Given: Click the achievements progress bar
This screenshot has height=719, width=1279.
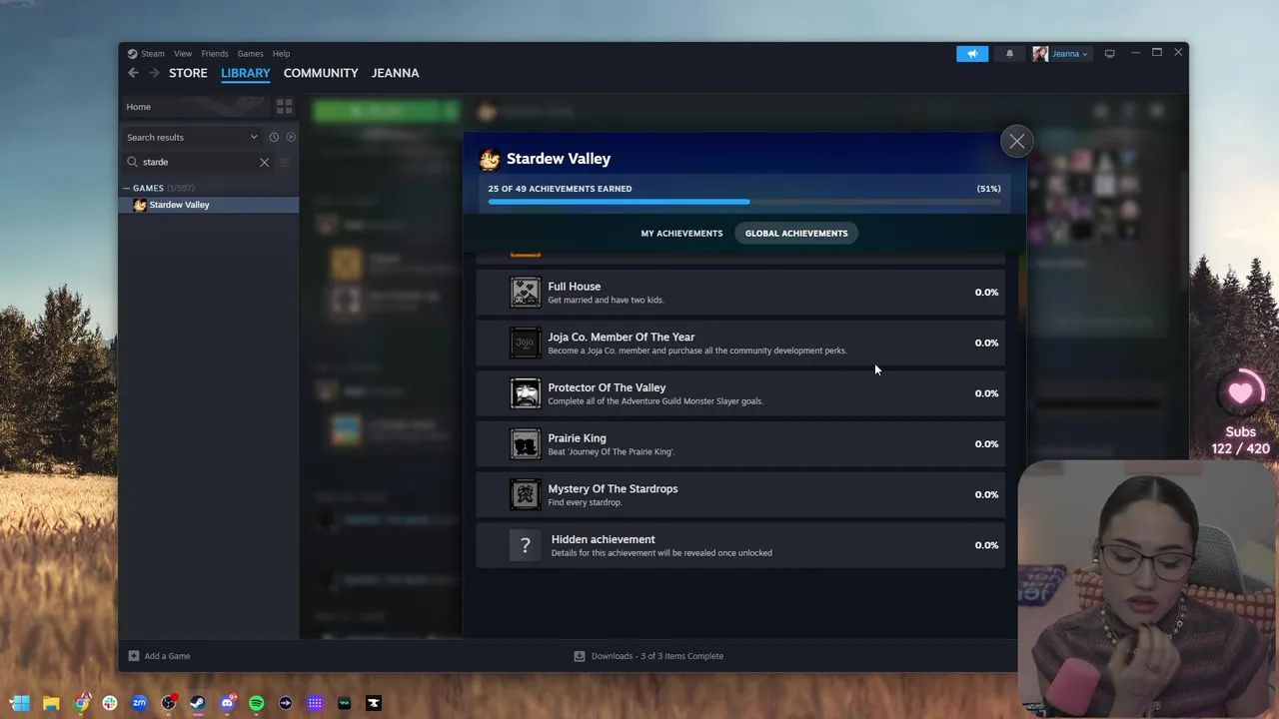Looking at the screenshot, I should [744, 202].
